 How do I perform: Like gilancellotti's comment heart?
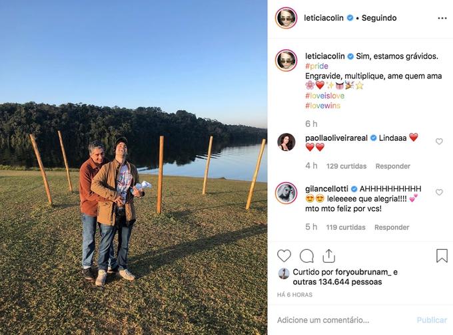(x=439, y=192)
